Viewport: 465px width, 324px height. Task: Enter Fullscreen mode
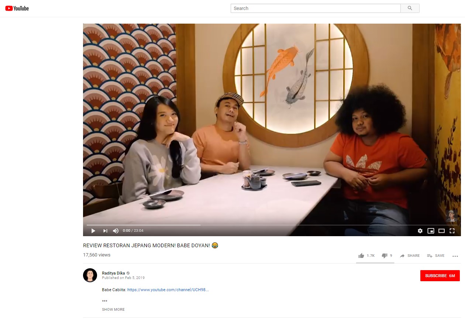452,231
